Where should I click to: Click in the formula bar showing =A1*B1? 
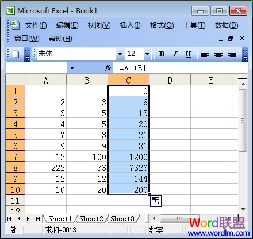tap(180, 68)
